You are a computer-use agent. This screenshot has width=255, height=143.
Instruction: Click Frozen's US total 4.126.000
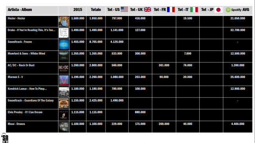coord(117,42)
